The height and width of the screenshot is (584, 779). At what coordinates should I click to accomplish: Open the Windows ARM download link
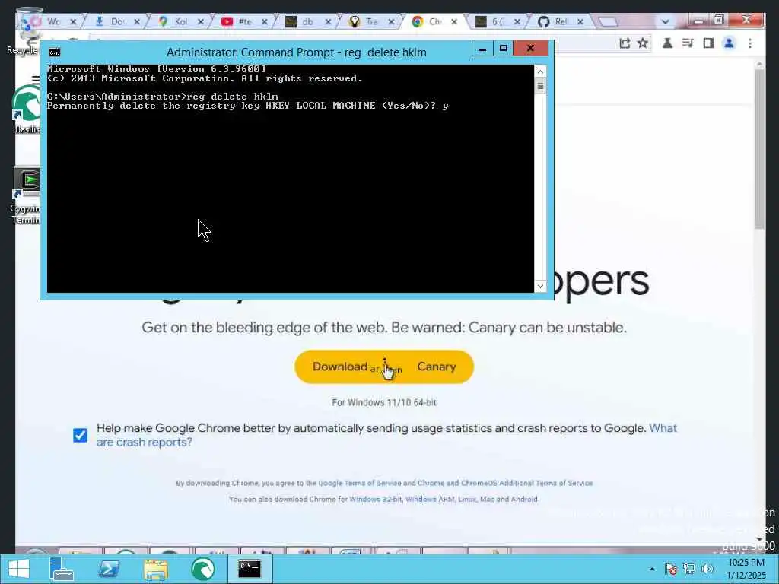429,499
